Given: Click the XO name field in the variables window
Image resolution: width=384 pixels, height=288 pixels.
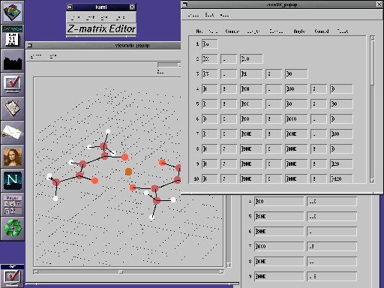Looking at the screenshot, I should point(279,202).
